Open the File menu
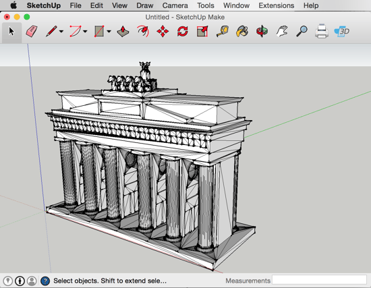 76,5
